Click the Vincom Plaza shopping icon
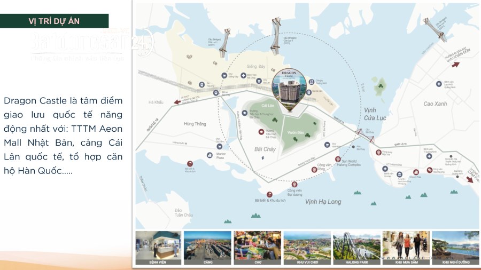 416,172
